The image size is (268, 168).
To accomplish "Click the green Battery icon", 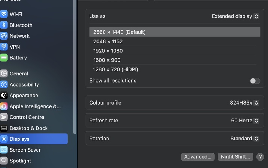I will [x=4, y=58].
